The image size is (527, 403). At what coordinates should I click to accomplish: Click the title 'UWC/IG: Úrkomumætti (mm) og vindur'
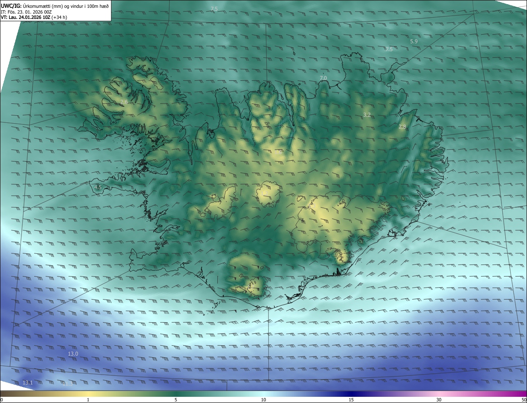55,6
